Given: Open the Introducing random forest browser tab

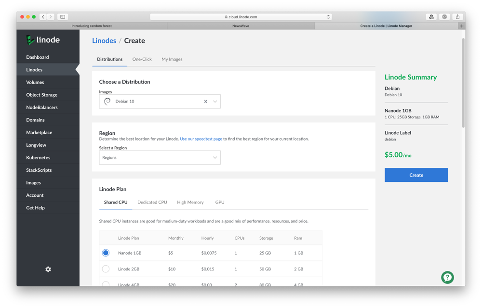Looking at the screenshot, I should [x=92, y=26].
